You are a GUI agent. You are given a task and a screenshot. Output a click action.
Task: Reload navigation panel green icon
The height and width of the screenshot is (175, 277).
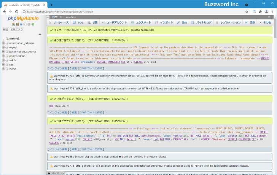33,24
